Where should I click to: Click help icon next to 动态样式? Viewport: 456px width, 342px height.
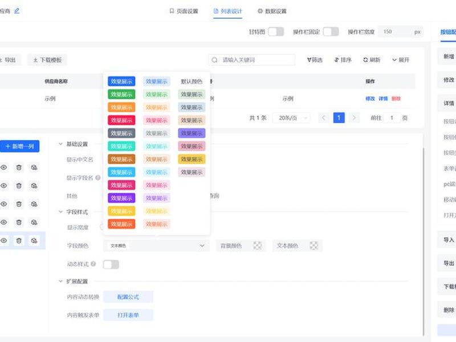click(x=93, y=264)
